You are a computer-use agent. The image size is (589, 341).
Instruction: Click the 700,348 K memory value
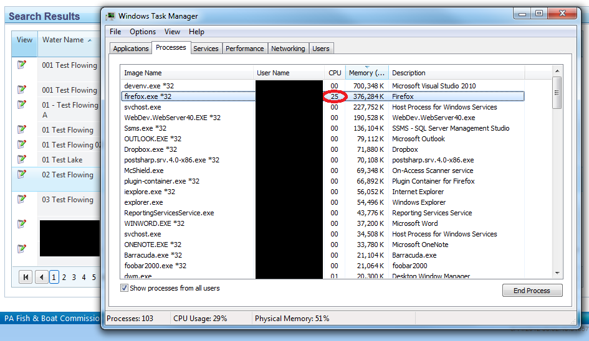(368, 86)
